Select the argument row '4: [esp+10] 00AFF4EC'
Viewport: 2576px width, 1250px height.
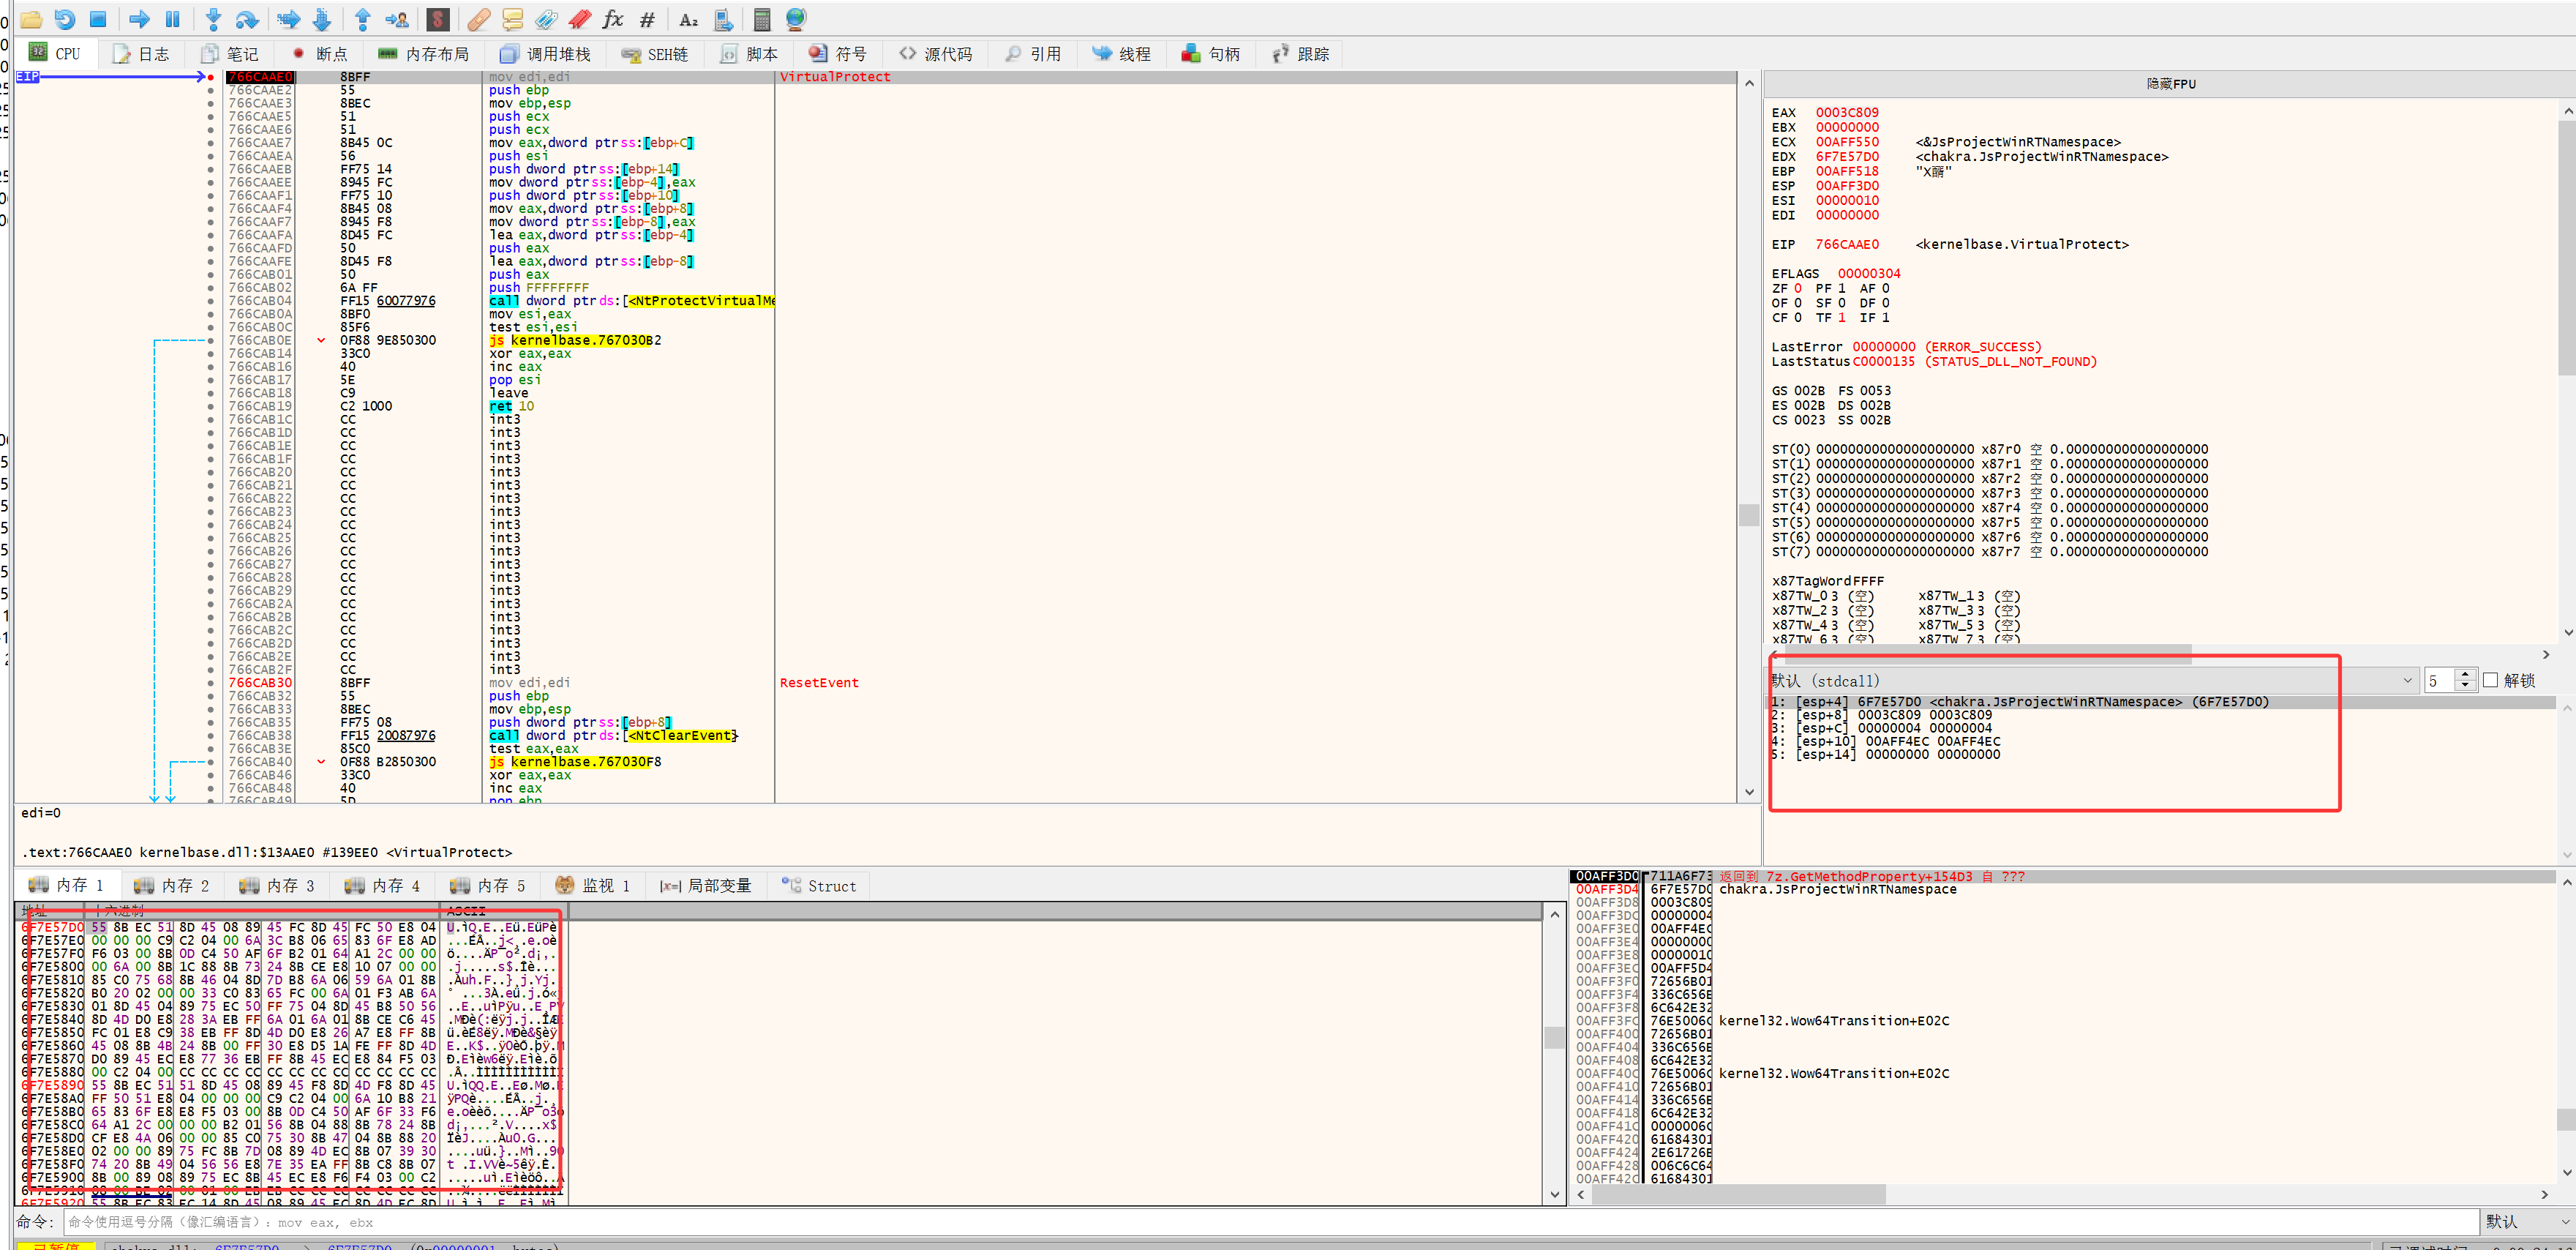(x=1885, y=741)
